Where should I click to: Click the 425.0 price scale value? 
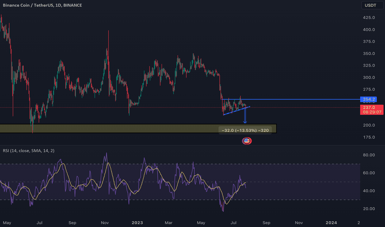(x=369, y=18)
